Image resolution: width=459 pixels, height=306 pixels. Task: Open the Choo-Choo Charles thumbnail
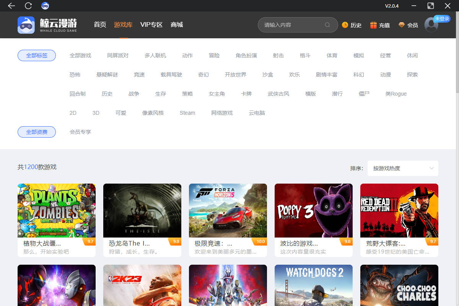click(x=399, y=285)
